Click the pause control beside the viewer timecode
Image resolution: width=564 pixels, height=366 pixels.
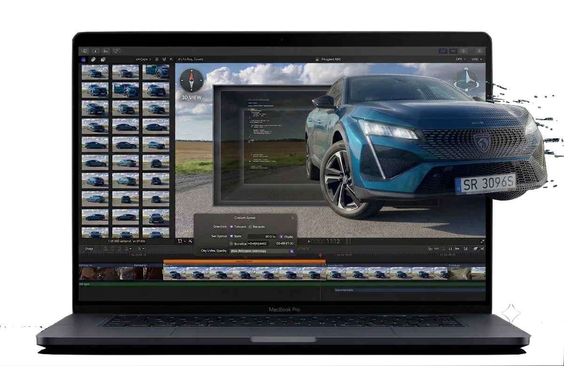click(x=349, y=241)
